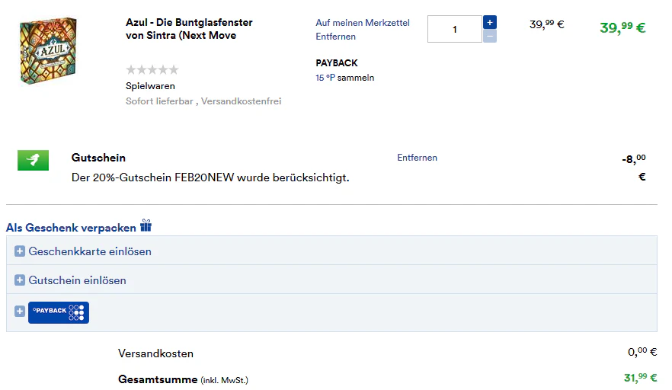Expand Geschenkkarte einlösen plus icon

[x=20, y=251]
